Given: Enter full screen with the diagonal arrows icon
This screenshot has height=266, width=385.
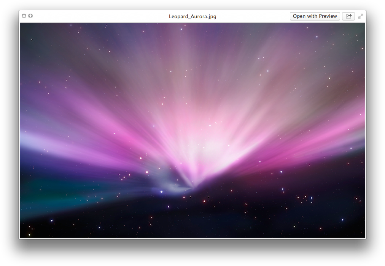Looking at the screenshot, I should point(361,16).
